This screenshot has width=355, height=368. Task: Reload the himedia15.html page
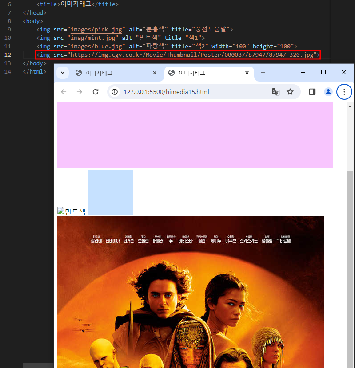pyautogui.click(x=96, y=92)
